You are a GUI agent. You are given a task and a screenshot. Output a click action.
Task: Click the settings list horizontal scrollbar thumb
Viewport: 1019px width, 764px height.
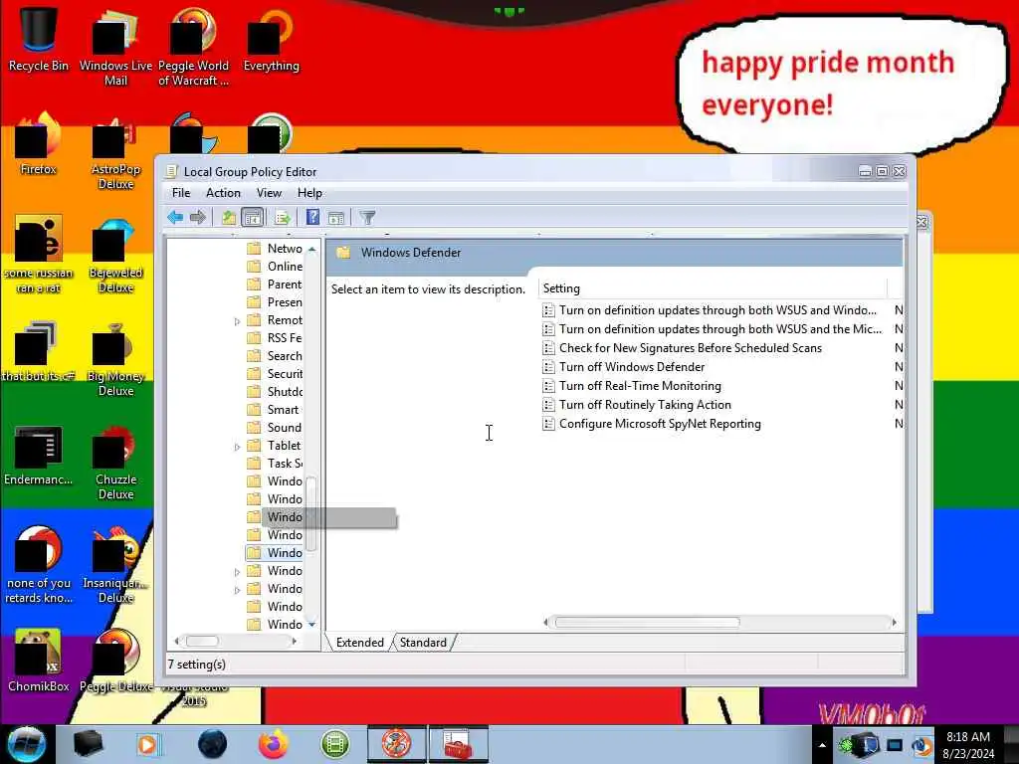(x=647, y=623)
